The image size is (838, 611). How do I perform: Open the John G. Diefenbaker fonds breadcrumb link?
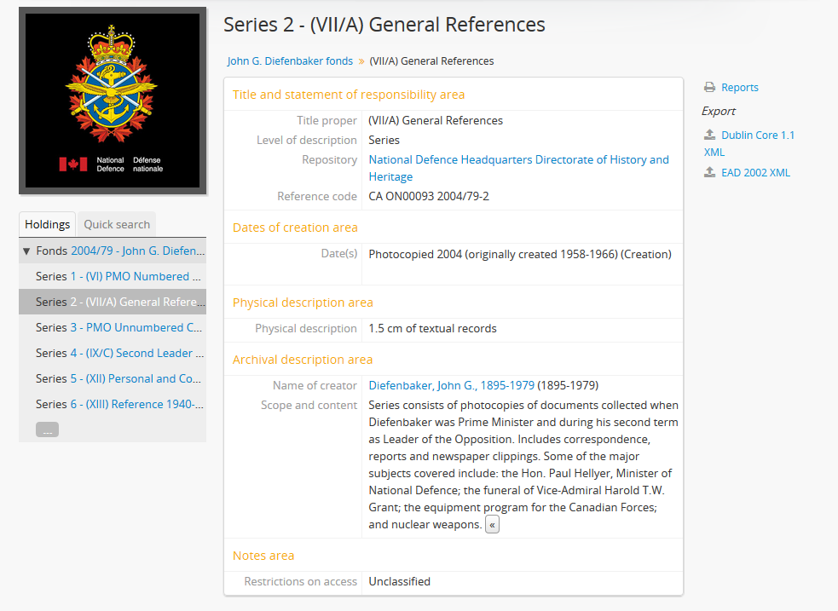point(291,61)
